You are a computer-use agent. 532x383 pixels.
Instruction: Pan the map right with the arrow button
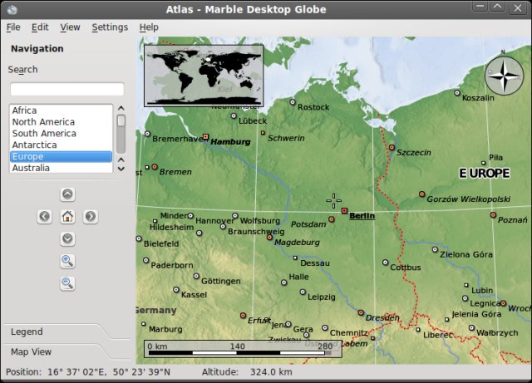(x=91, y=217)
